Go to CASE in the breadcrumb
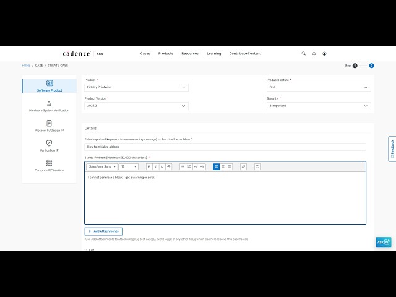Image resolution: width=396 pixels, height=297 pixels. pos(39,66)
